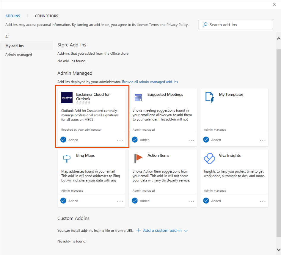
Task: Open the more options menu for Viva Insights
Action: [263, 201]
